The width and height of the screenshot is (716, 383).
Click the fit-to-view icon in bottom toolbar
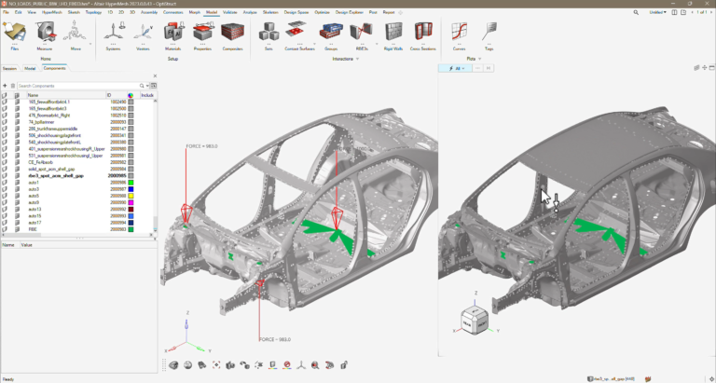pos(216,365)
